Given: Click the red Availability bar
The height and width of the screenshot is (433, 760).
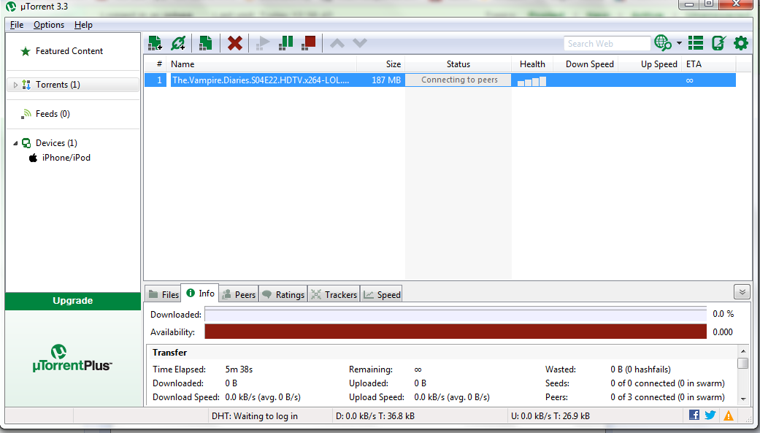Looking at the screenshot, I should click(x=456, y=332).
